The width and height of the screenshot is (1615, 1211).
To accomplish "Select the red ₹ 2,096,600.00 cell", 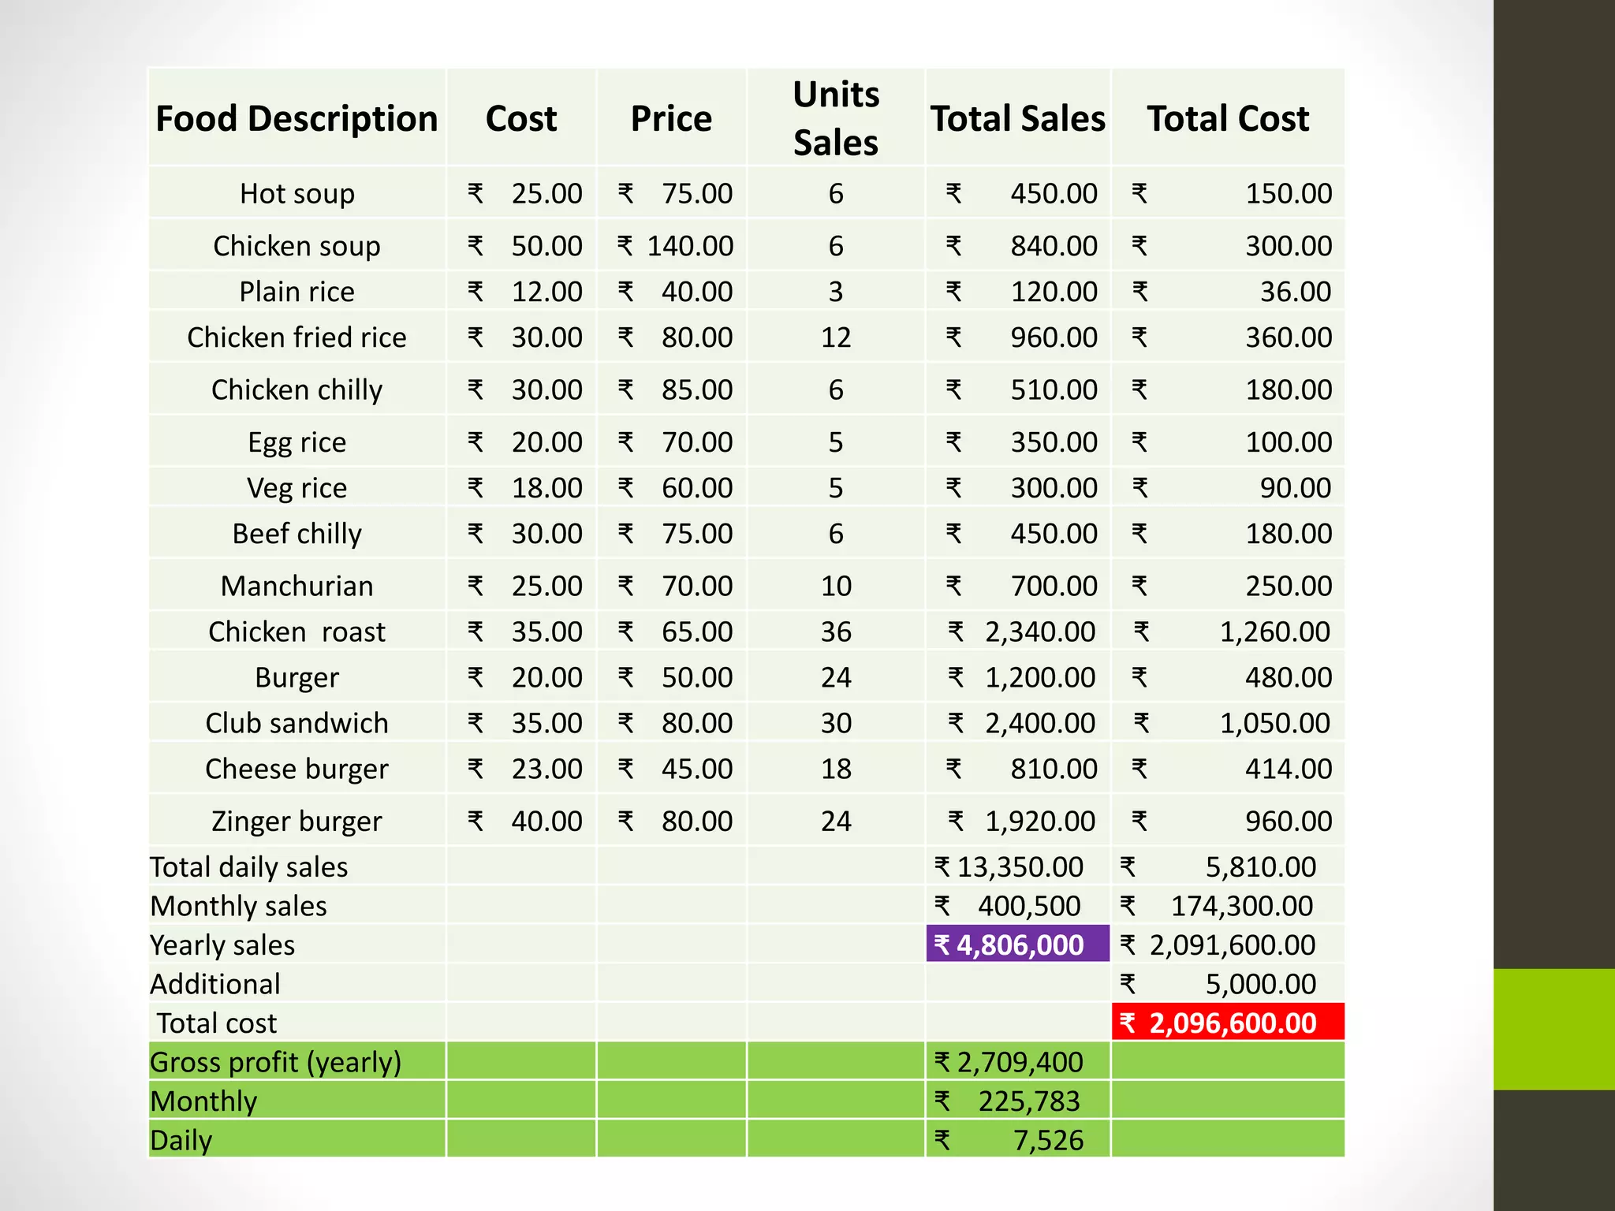I will click(x=1228, y=1022).
